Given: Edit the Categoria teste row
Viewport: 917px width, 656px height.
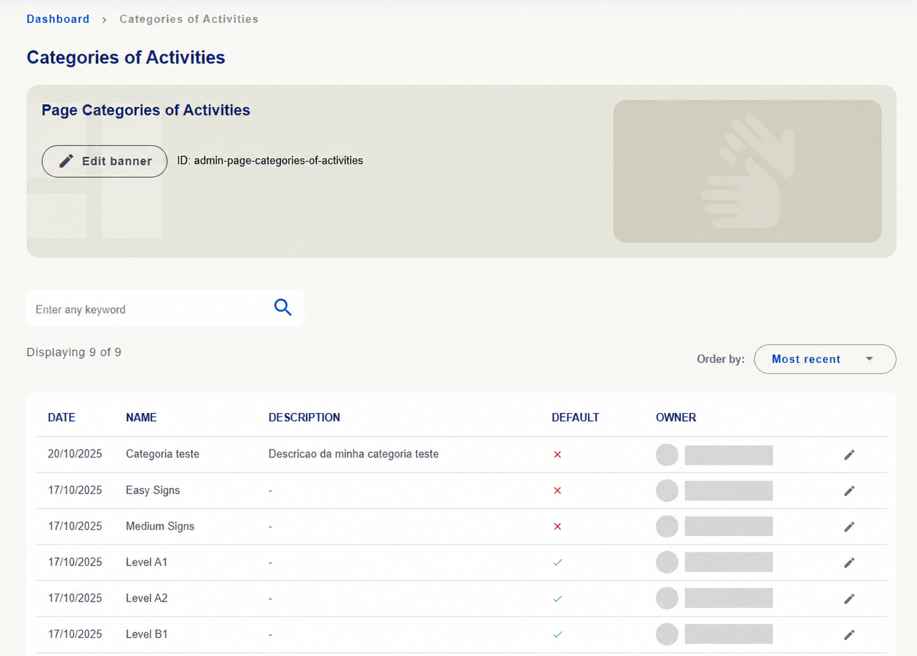Looking at the screenshot, I should point(849,455).
